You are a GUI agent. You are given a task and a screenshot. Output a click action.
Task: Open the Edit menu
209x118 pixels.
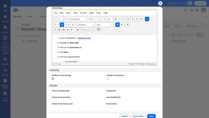[x=61, y=13]
